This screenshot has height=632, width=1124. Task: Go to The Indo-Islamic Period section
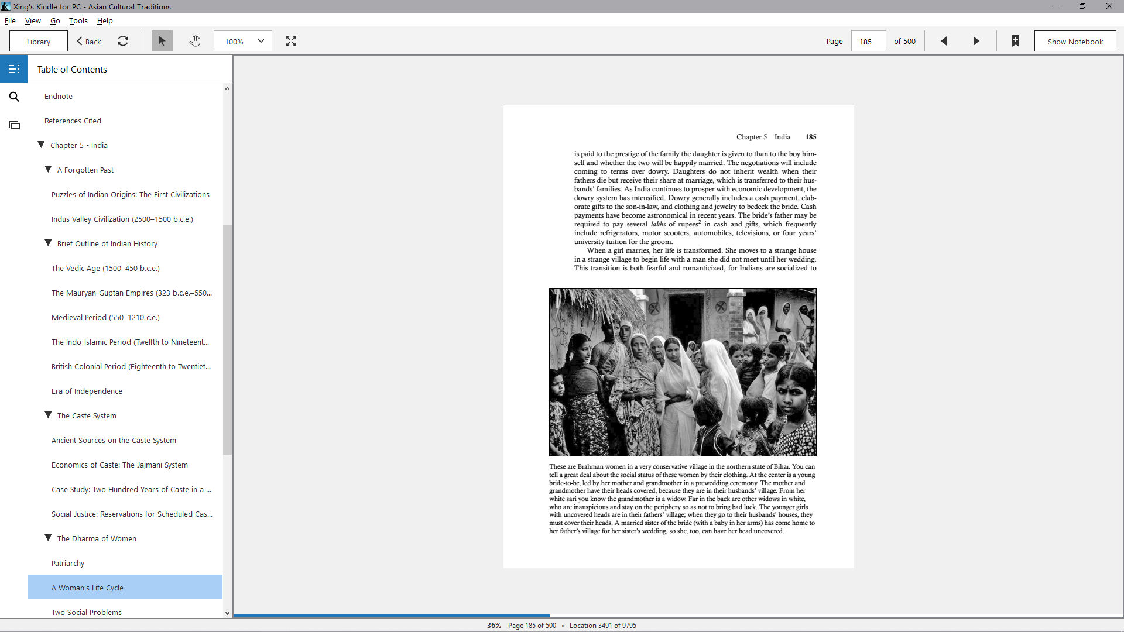tap(125, 342)
